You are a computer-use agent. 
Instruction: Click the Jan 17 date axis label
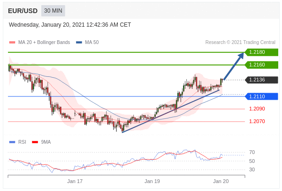pyautogui.click(x=75, y=181)
